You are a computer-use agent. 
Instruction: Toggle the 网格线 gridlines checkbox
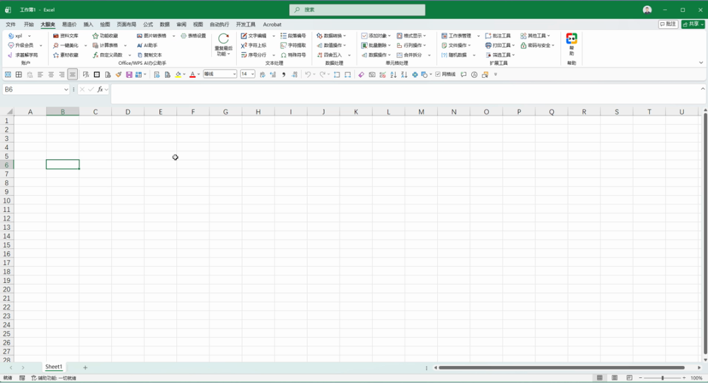438,75
